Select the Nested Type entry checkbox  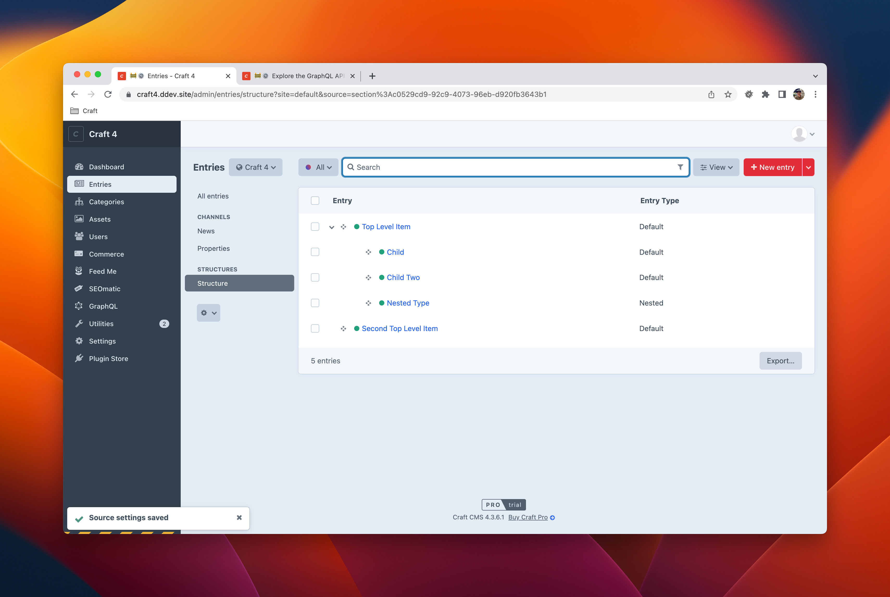315,303
